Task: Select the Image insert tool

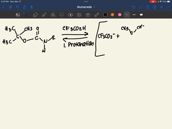Action: 79,15
